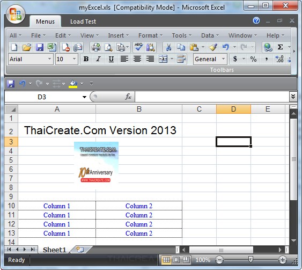Select the Sheet1 worksheet tab
Screen dimensions: 302x270
tap(55, 250)
